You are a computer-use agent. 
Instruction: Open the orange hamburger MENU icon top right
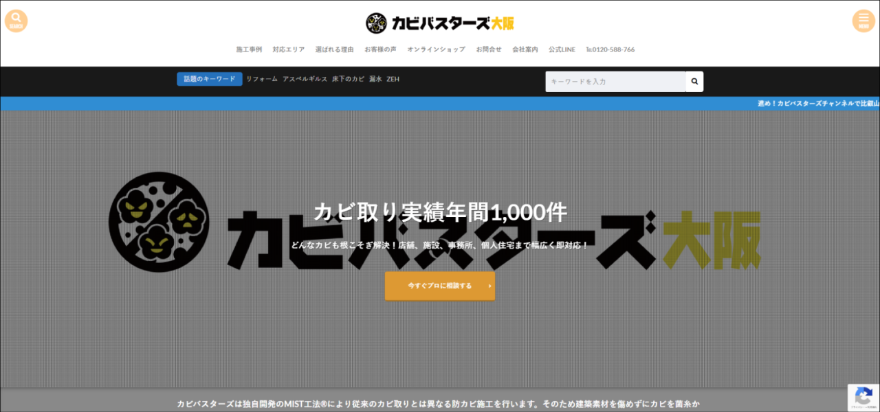point(863,21)
